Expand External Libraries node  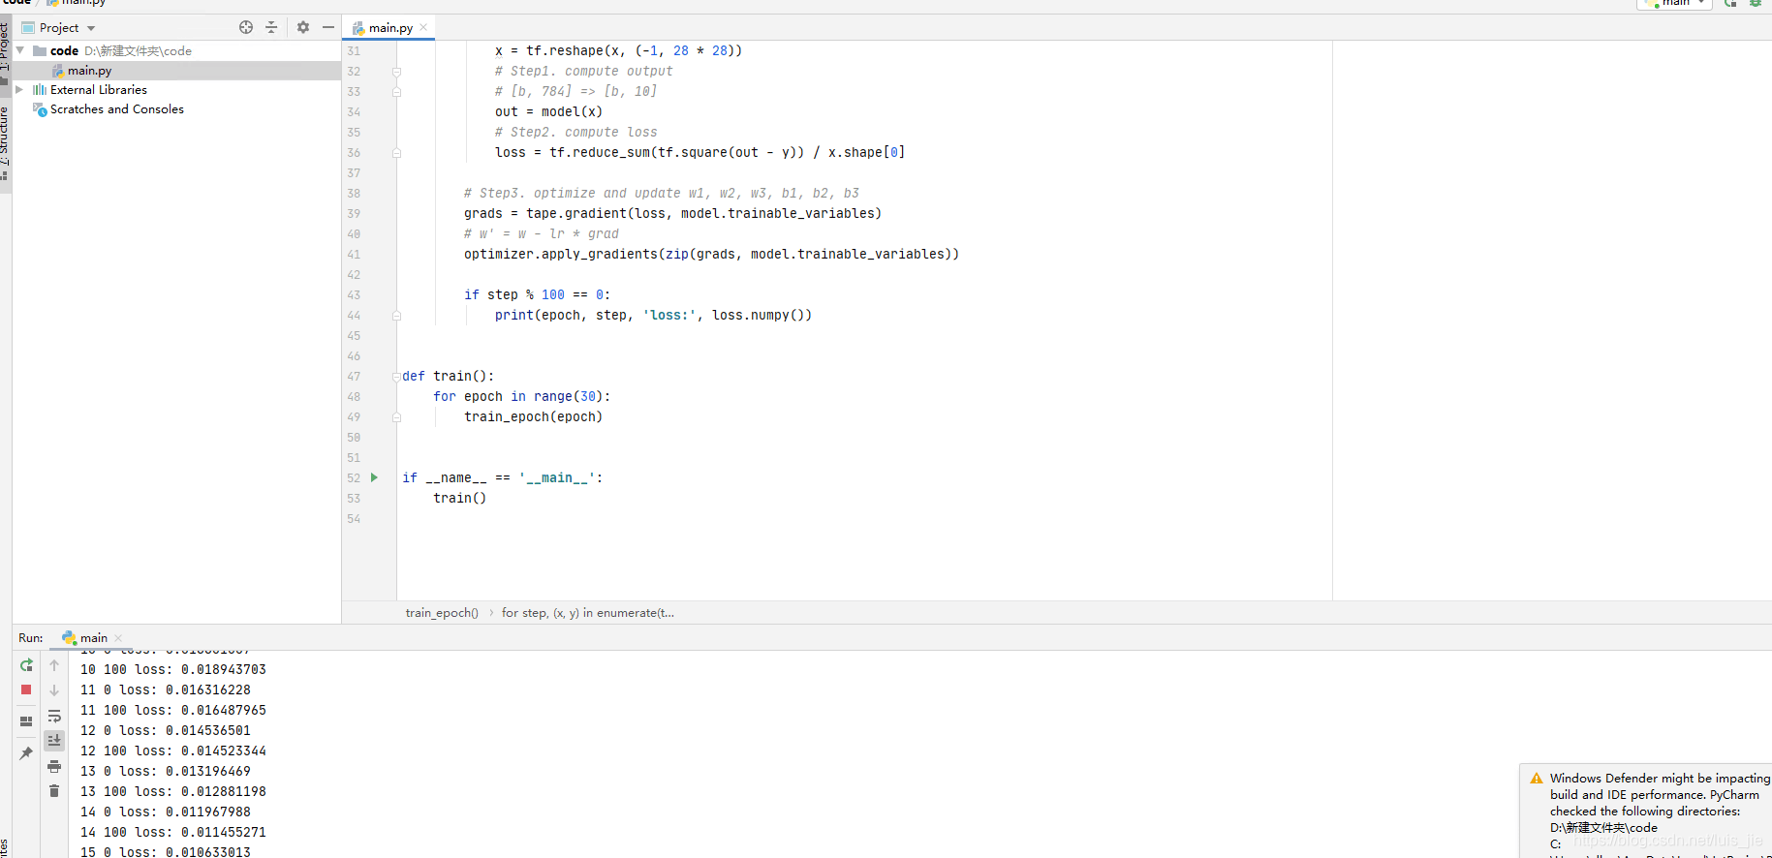point(19,89)
